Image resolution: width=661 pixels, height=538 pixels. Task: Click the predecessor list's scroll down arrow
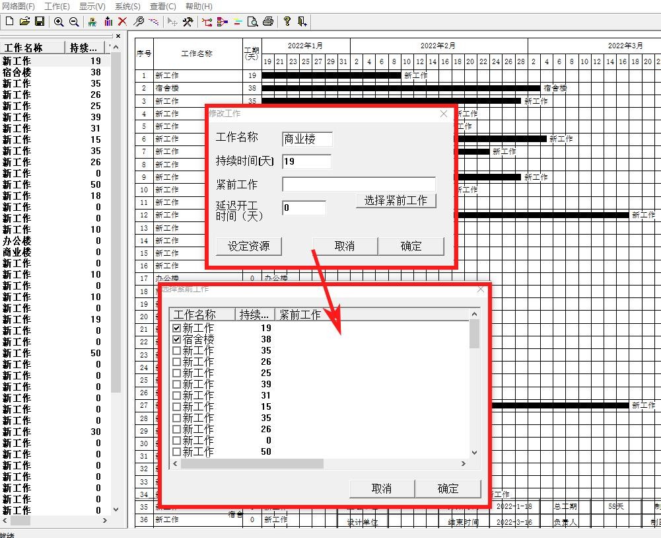[474, 453]
